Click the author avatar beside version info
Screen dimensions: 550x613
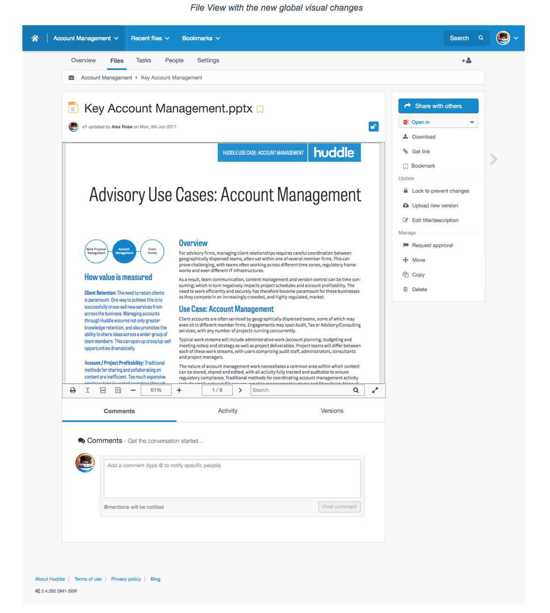pos(74,127)
